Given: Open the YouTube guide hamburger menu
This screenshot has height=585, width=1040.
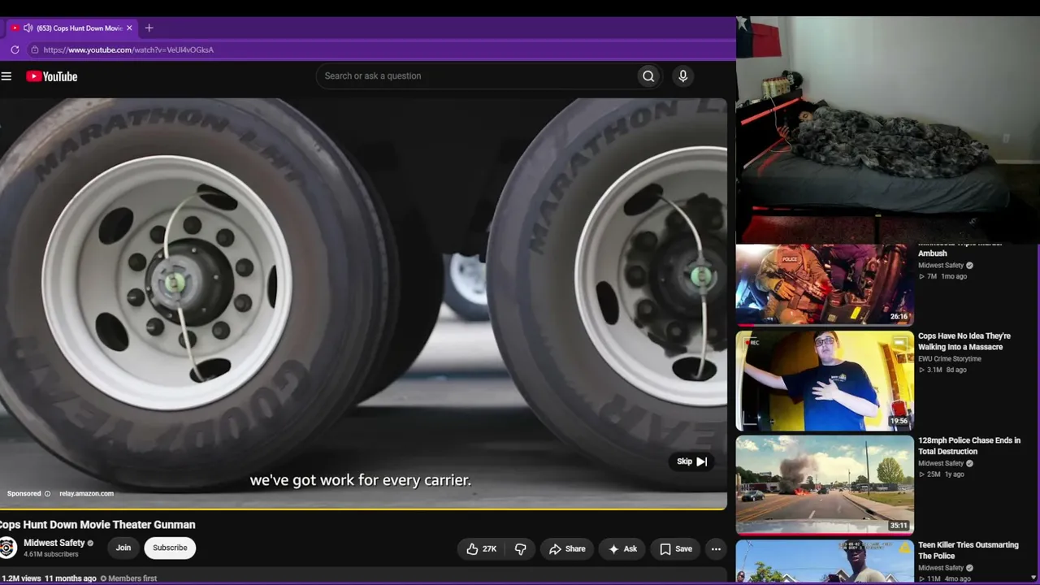Looking at the screenshot, I should [6, 76].
